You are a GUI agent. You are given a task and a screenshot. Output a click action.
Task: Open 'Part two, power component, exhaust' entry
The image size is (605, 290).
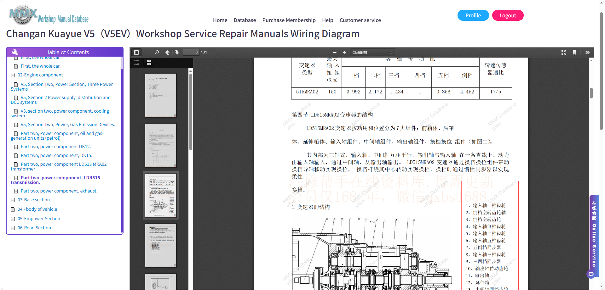pyautogui.click(x=59, y=191)
